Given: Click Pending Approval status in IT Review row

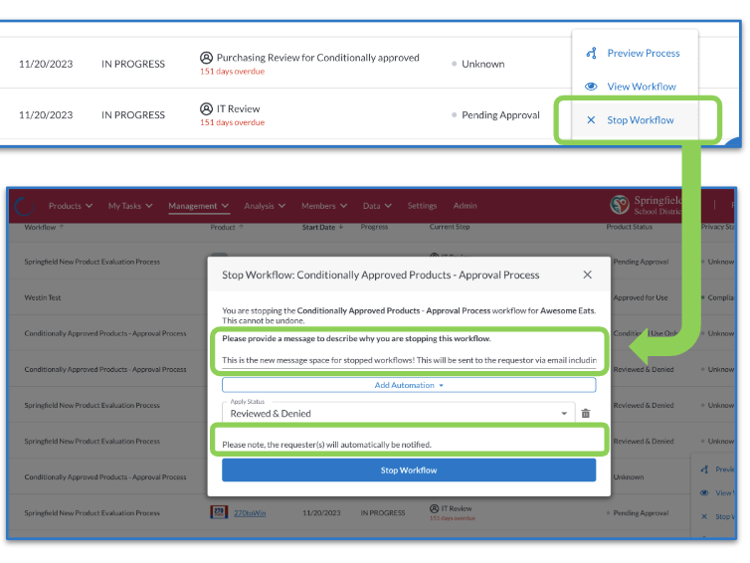Looking at the screenshot, I should click(500, 115).
